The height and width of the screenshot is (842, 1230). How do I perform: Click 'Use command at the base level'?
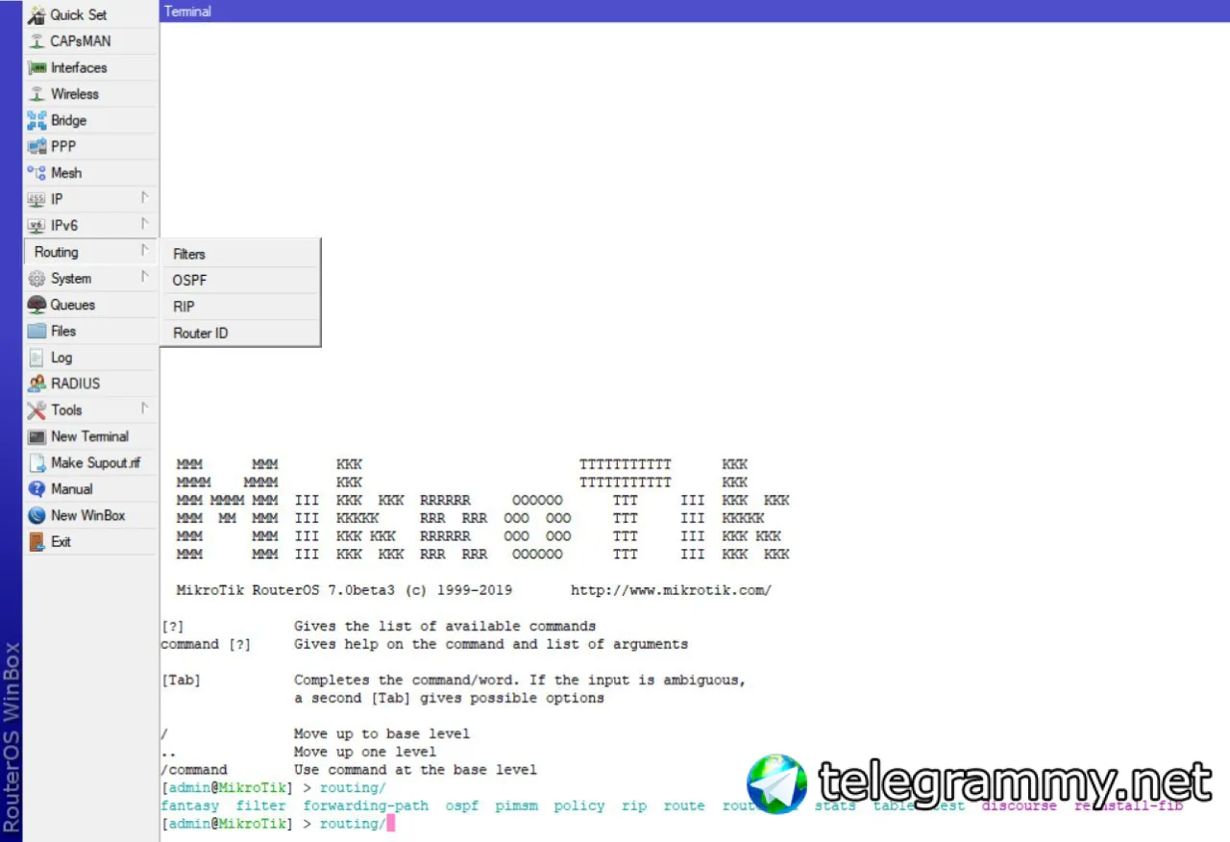[x=415, y=769]
